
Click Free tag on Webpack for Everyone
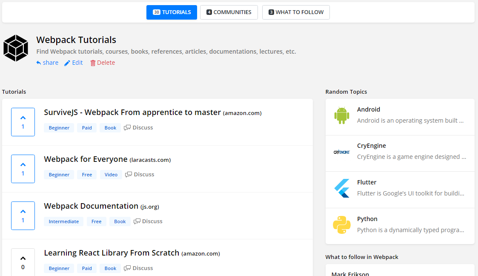(x=87, y=175)
